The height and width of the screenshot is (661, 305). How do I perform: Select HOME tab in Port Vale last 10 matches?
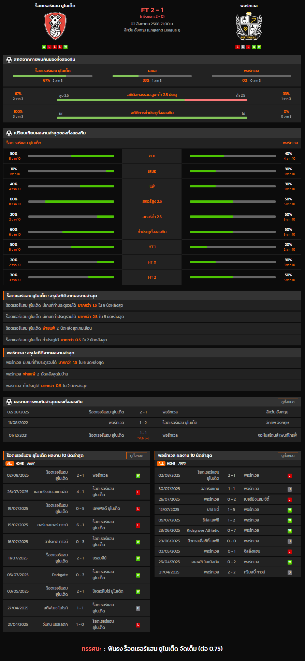click(171, 464)
